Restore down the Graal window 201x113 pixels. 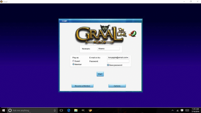click(191, 2)
